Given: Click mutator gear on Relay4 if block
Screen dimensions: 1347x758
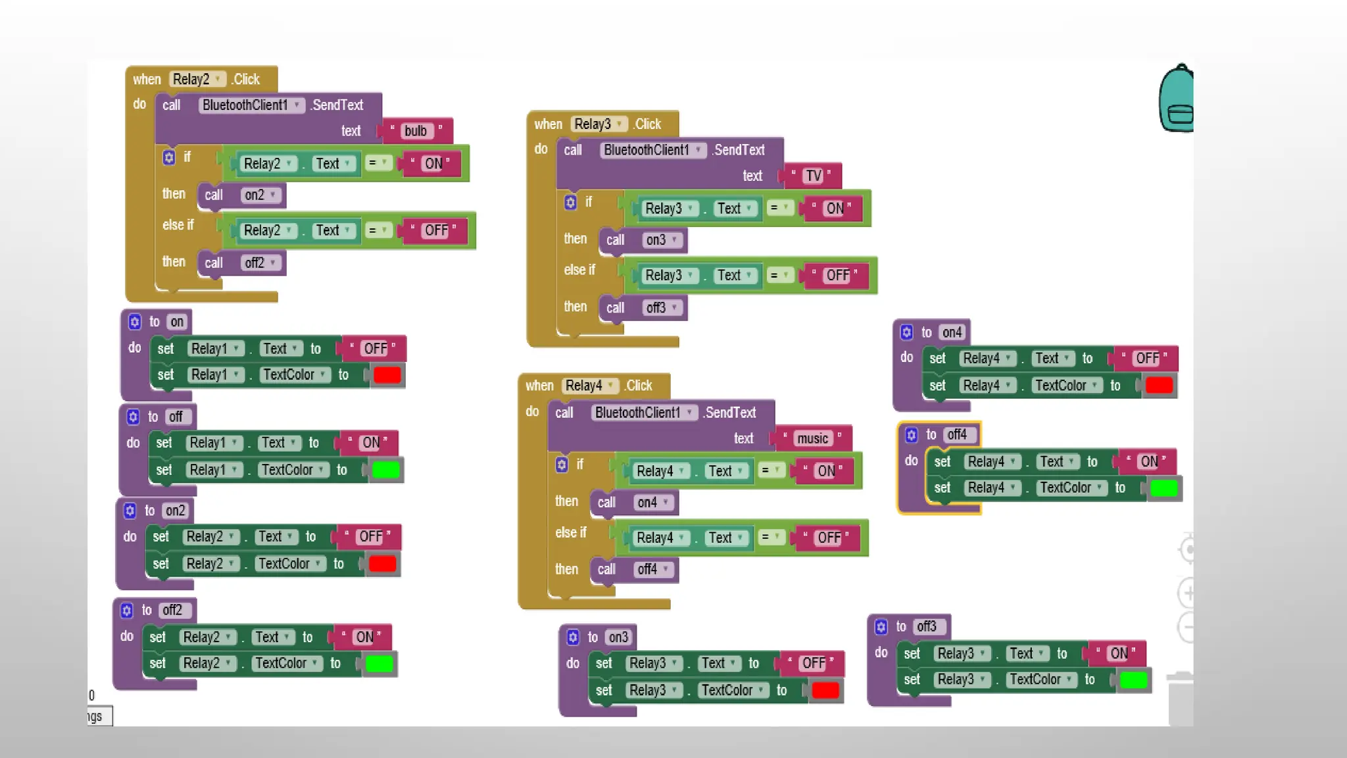Looking at the screenshot, I should 562,465.
